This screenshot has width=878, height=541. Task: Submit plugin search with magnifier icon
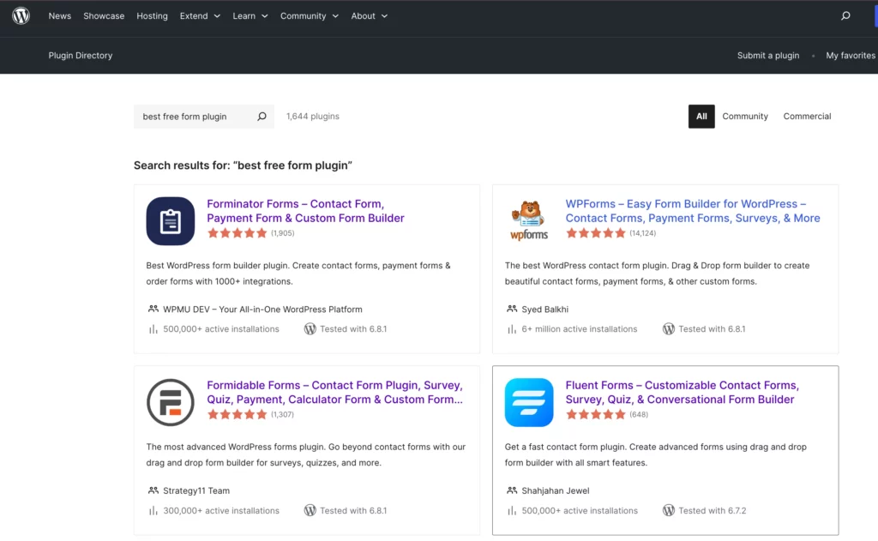[x=262, y=117]
